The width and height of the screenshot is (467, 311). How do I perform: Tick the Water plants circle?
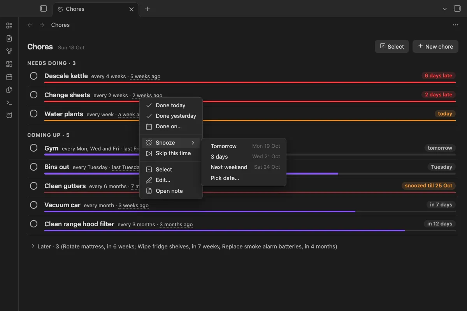pos(34,114)
